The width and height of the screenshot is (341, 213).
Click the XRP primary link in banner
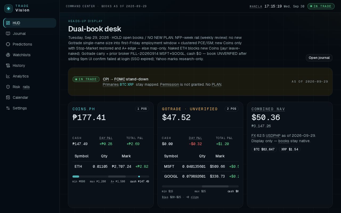(x=131, y=84)
